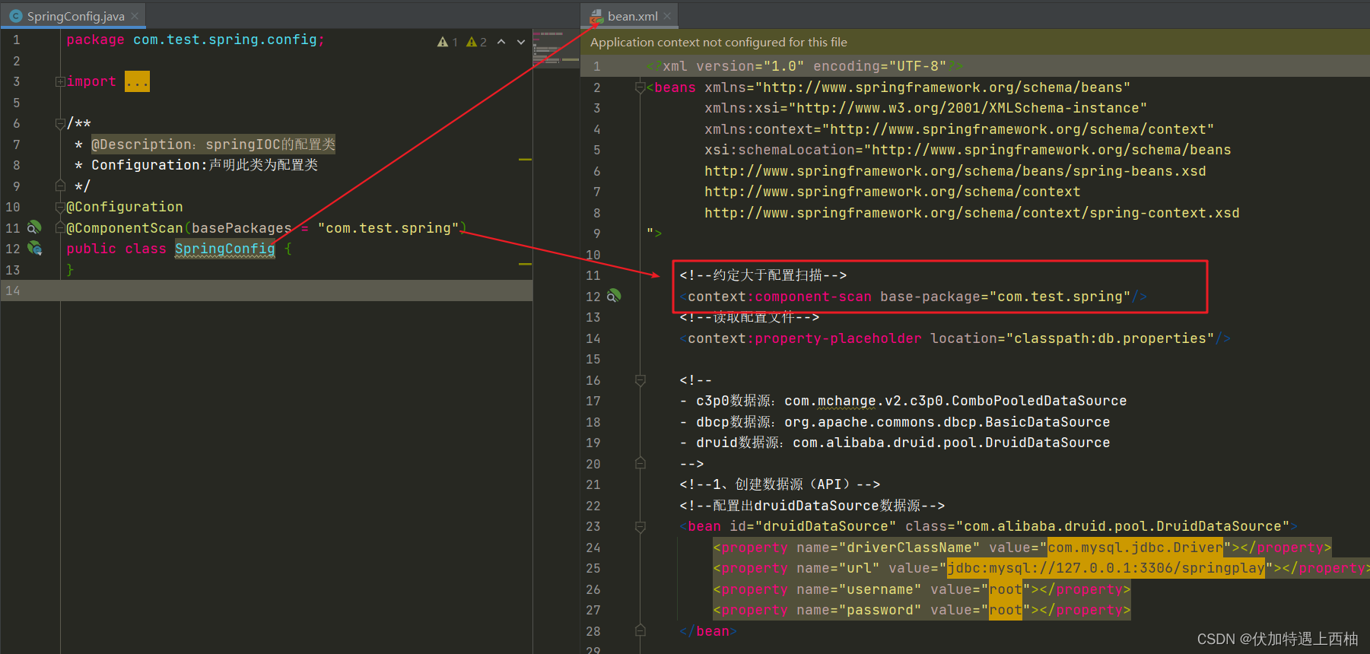Close the SpringConfig.java editor tab
The height and width of the screenshot is (654, 1370).
[135, 16]
